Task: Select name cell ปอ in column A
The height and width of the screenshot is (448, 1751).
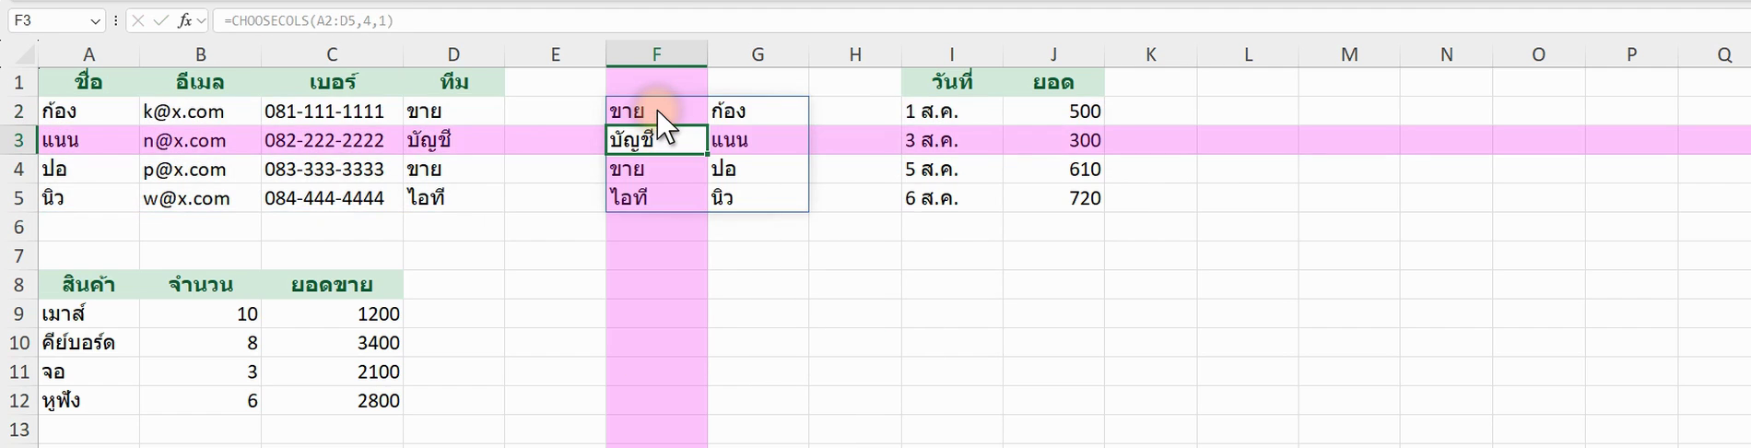Action: point(88,169)
